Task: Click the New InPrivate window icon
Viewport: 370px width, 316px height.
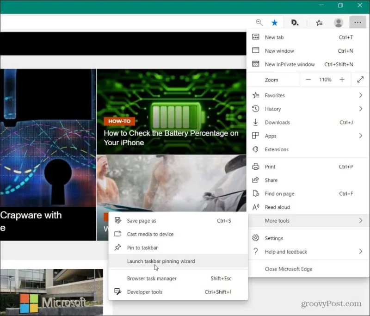Action: [256, 64]
